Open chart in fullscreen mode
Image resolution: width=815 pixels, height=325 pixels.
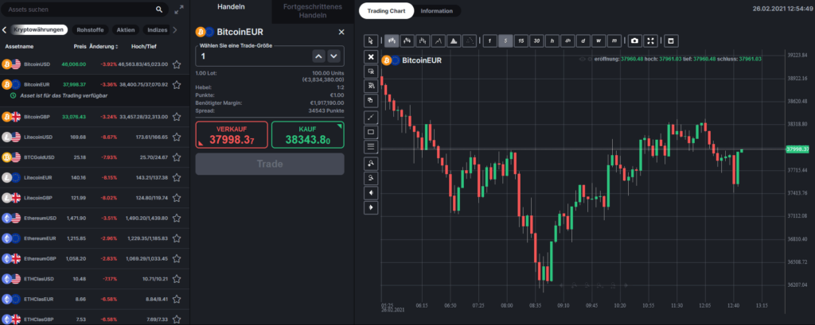click(649, 41)
